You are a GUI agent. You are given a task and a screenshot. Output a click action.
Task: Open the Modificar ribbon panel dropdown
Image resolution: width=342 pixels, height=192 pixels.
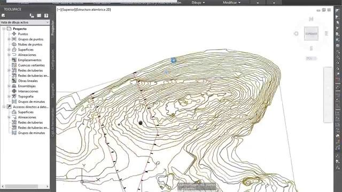[x=231, y=3]
